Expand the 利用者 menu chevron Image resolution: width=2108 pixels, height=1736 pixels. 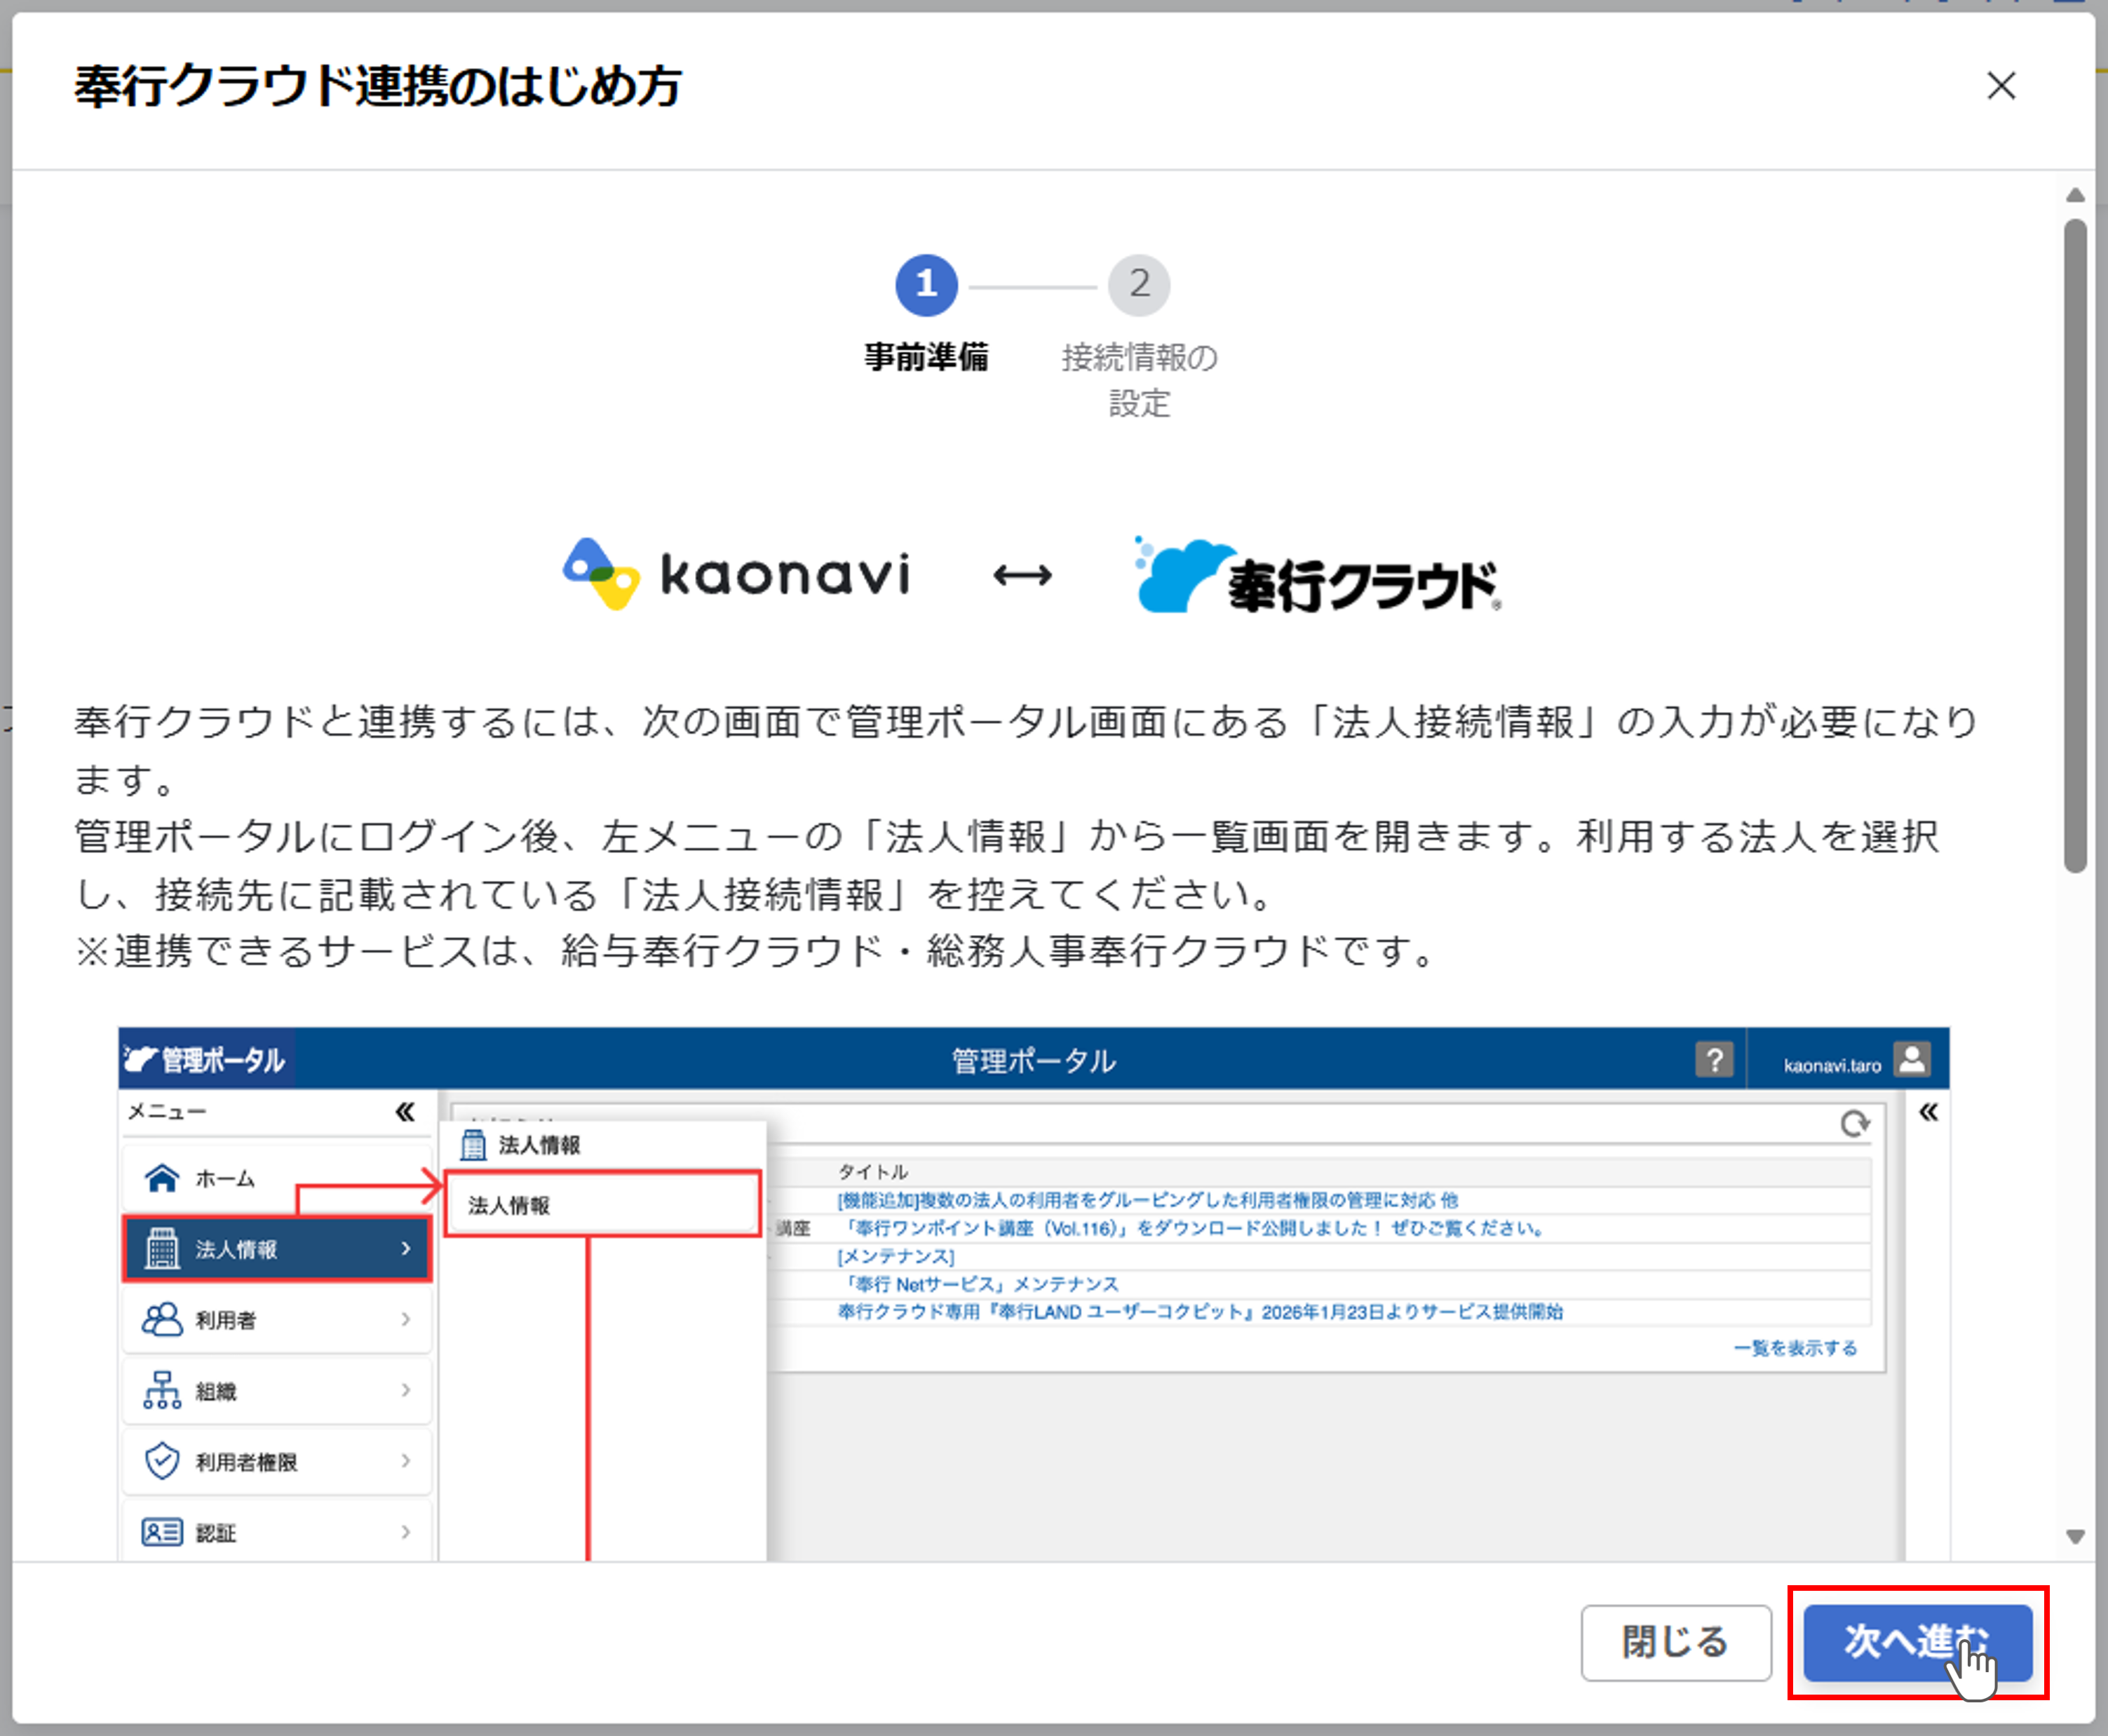406,1319
